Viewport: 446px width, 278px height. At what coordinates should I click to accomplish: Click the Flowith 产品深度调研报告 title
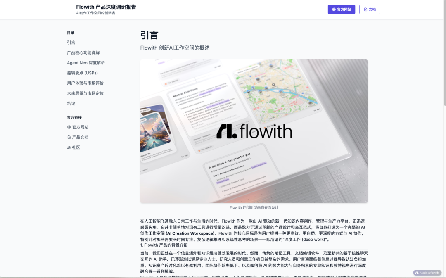click(106, 7)
